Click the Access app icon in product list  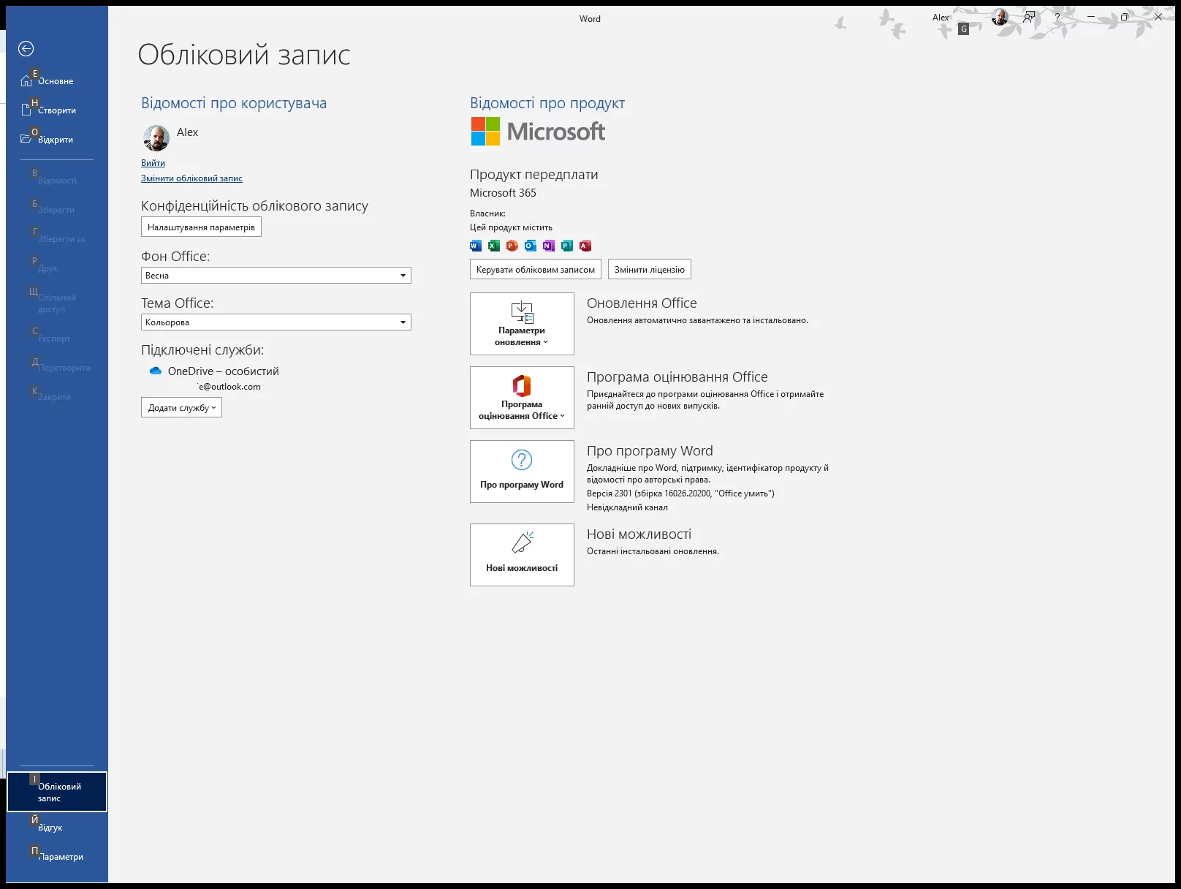click(x=585, y=246)
